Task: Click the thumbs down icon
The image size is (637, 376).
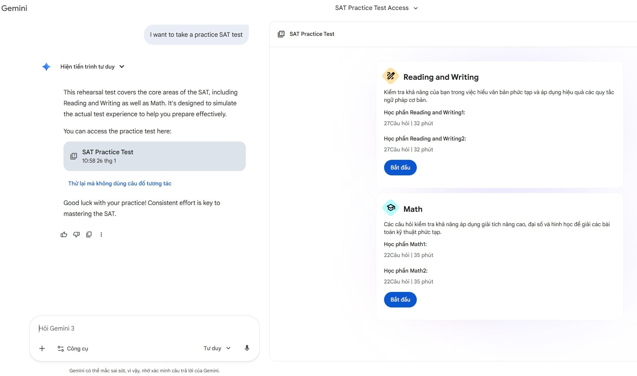Action: [76, 235]
